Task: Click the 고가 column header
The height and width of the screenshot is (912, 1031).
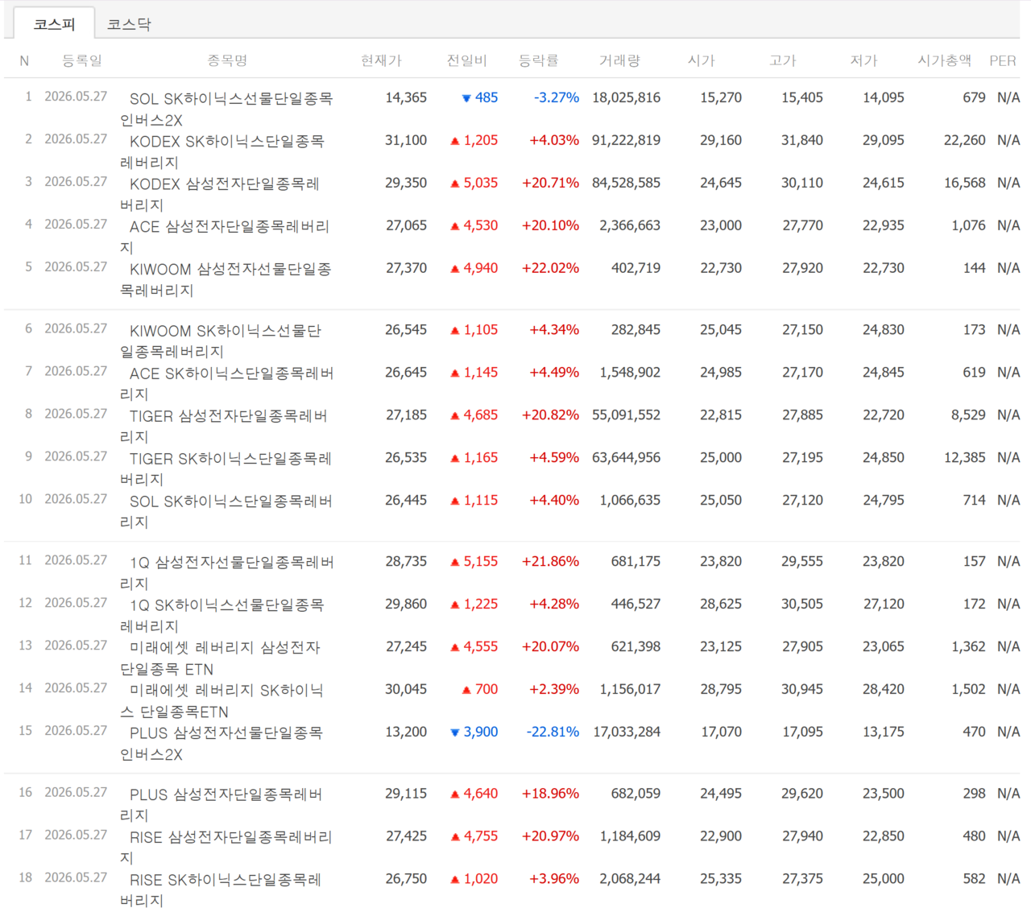Action: (783, 60)
